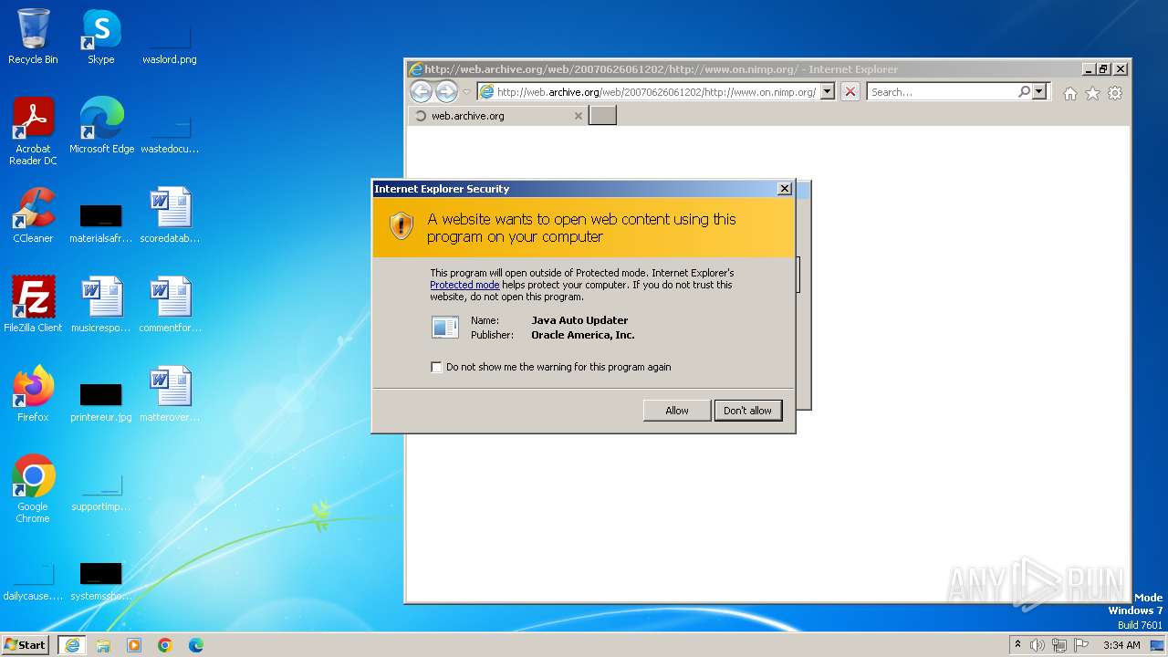Select the waslord.png desktop file

tap(169, 36)
